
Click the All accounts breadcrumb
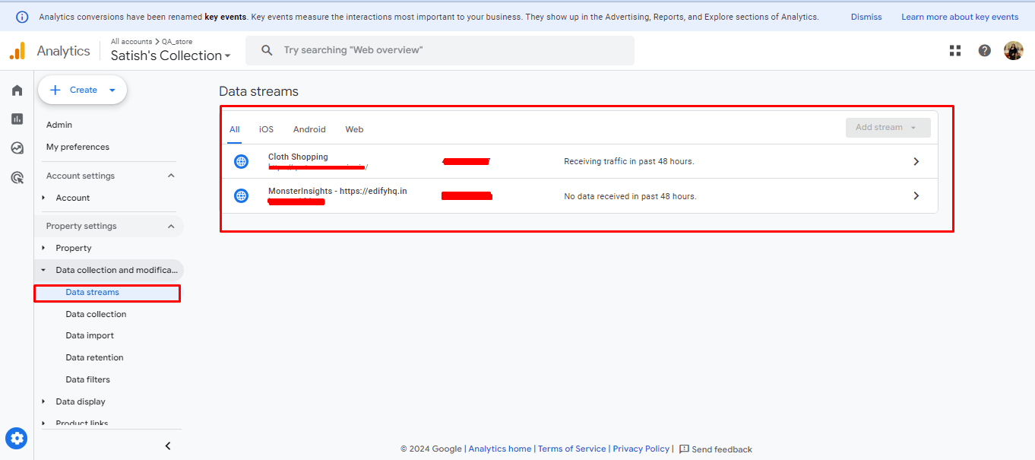(x=131, y=42)
